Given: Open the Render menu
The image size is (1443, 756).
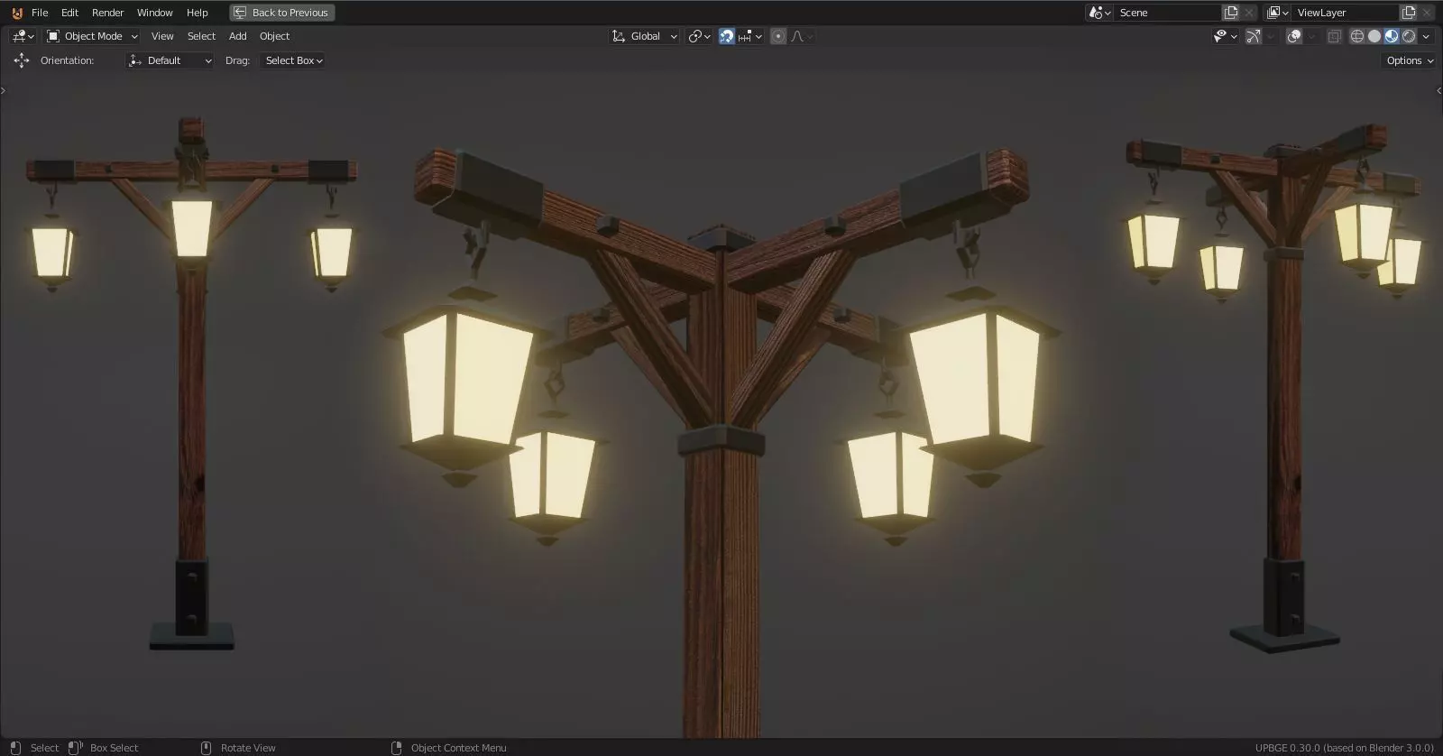Looking at the screenshot, I should click(107, 13).
